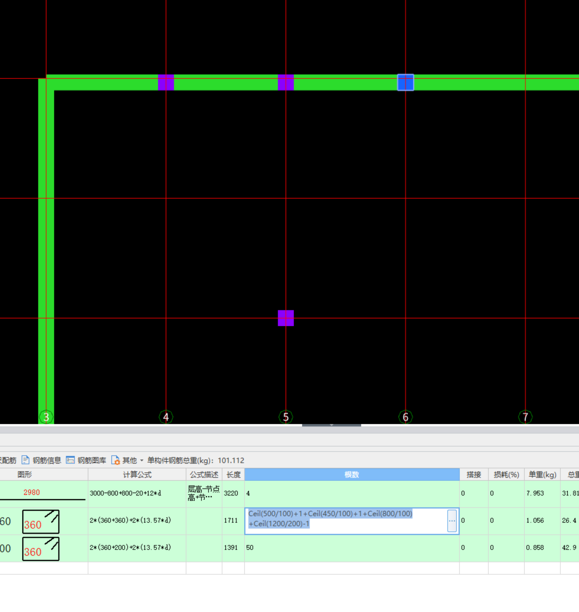The height and width of the screenshot is (612, 579).
Task: Select the unit weight cell 7.953
Action: [x=542, y=494]
